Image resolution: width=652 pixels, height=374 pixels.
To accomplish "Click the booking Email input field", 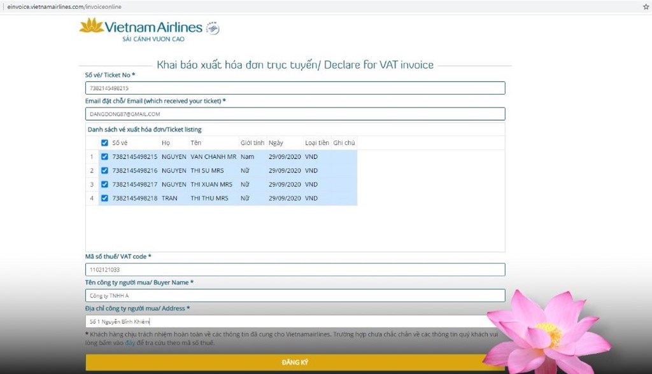I will pyautogui.click(x=295, y=114).
